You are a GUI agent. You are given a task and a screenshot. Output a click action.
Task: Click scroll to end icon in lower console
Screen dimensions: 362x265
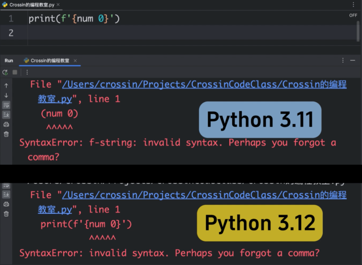6,195
